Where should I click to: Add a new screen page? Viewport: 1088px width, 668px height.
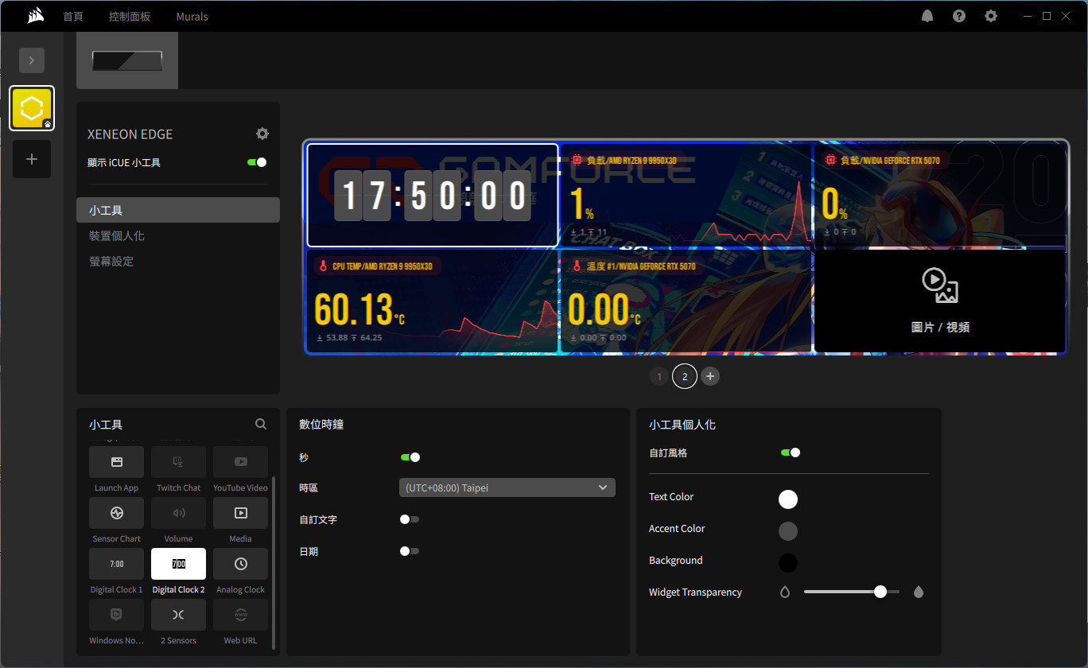pyautogui.click(x=710, y=376)
